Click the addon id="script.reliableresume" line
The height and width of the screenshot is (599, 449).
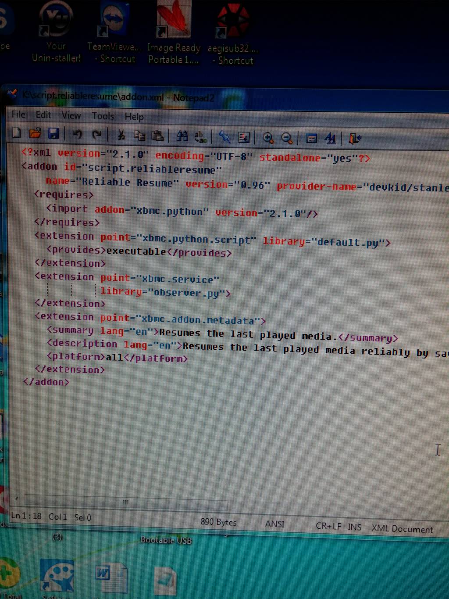coord(121,168)
